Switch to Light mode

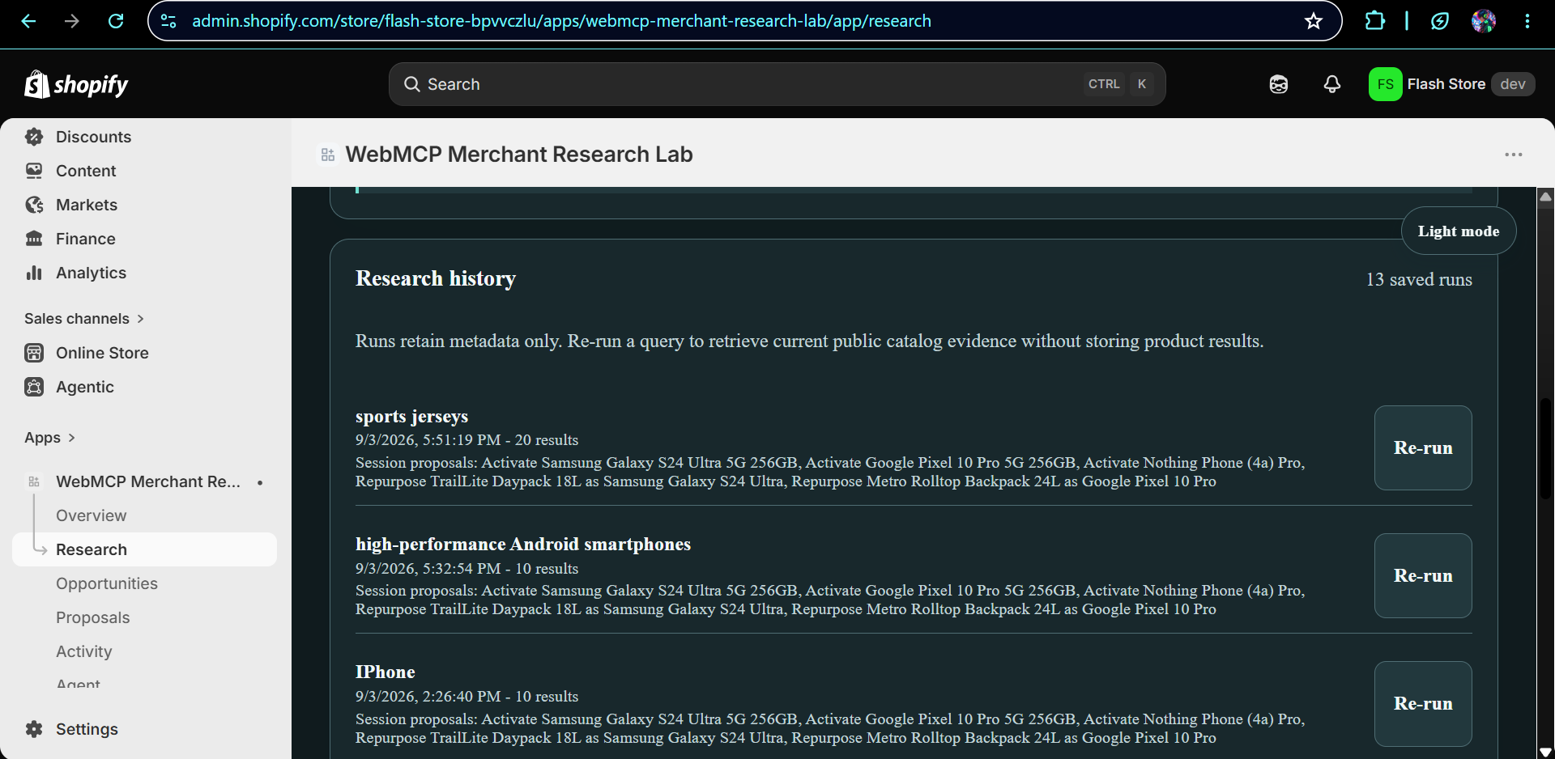1459,231
